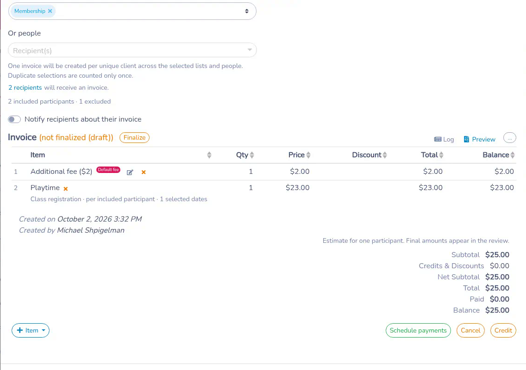Click the orange Credit button
The height and width of the screenshot is (370, 526).
click(503, 330)
